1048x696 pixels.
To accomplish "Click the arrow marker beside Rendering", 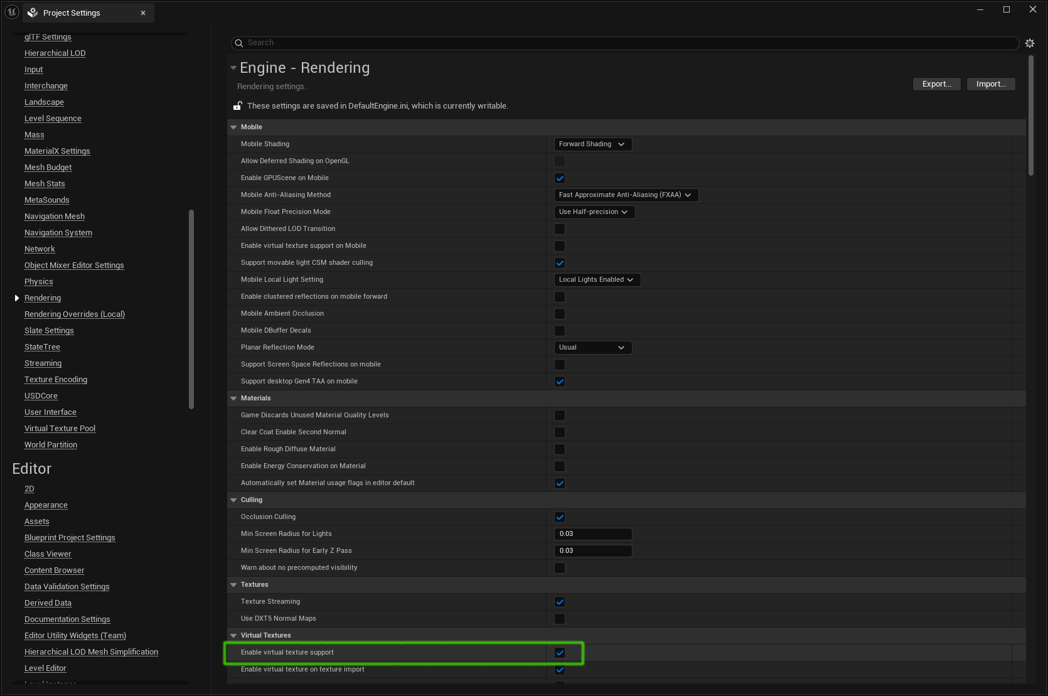I will tap(17, 298).
